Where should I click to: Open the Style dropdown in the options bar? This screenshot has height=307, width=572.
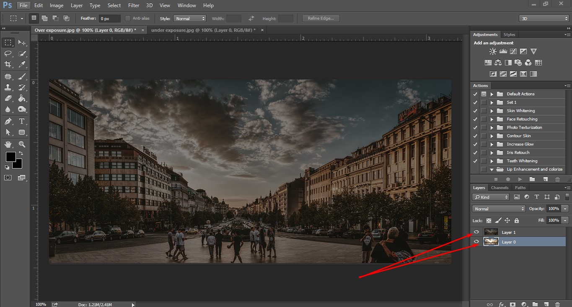pyautogui.click(x=190, y=18)
